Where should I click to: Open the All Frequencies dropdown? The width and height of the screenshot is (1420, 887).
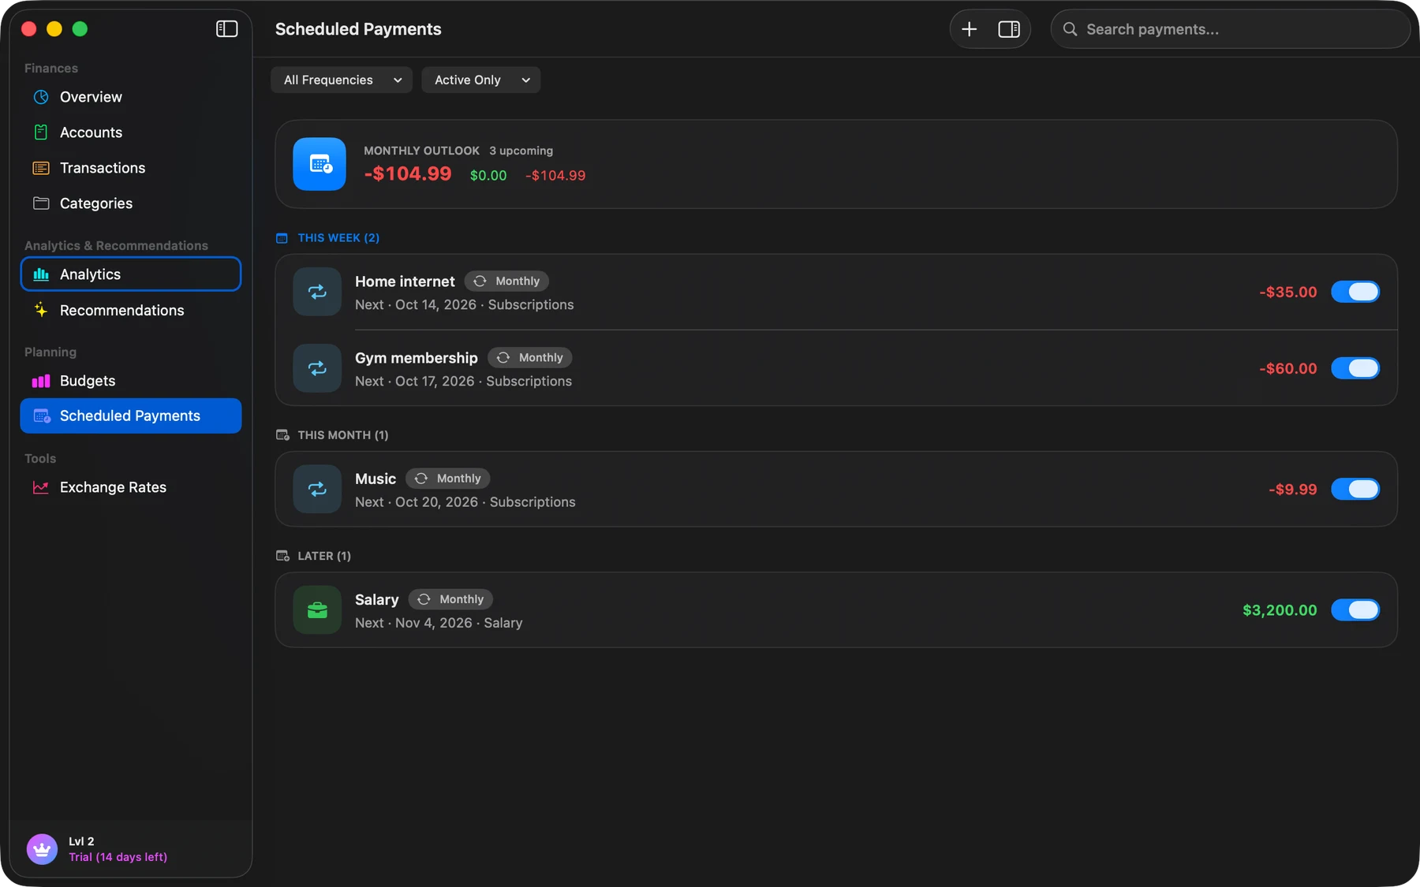(342, 80)
